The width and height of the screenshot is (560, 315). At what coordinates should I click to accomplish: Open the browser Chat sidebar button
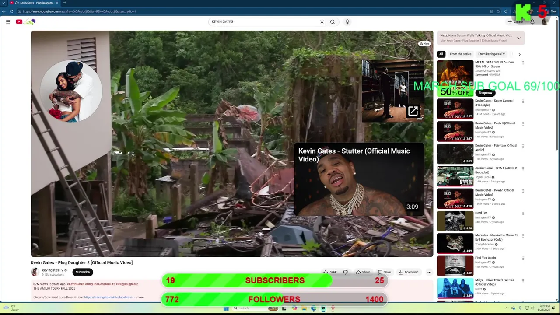point(553,11)
